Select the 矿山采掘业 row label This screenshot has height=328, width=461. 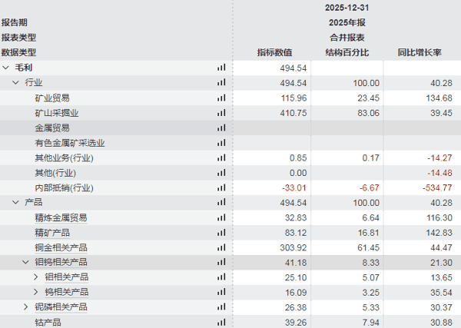[57, 113]
